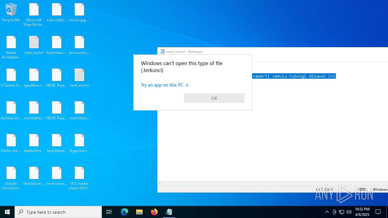Select VLC media player.lnk file icon
Screen dimensions: 388x218
(79, 178)
